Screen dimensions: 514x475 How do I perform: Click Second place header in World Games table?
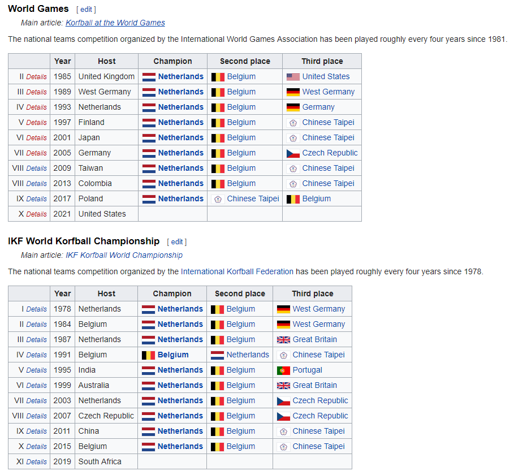coord(245,61)
